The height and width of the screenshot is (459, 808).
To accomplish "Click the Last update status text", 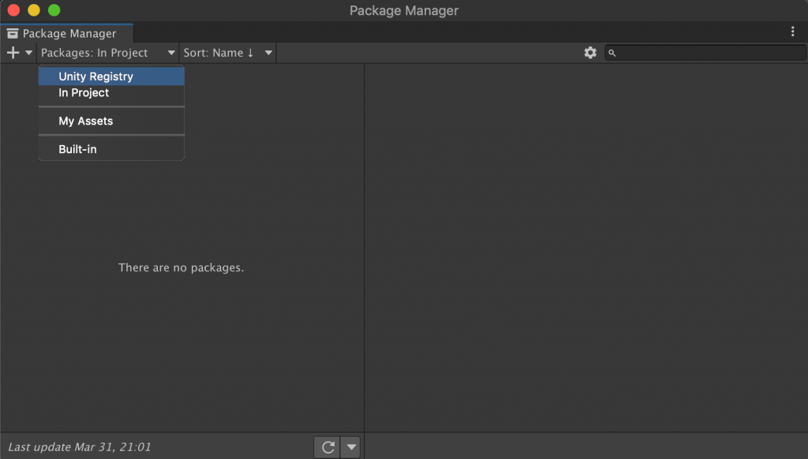I will (79, 447).
